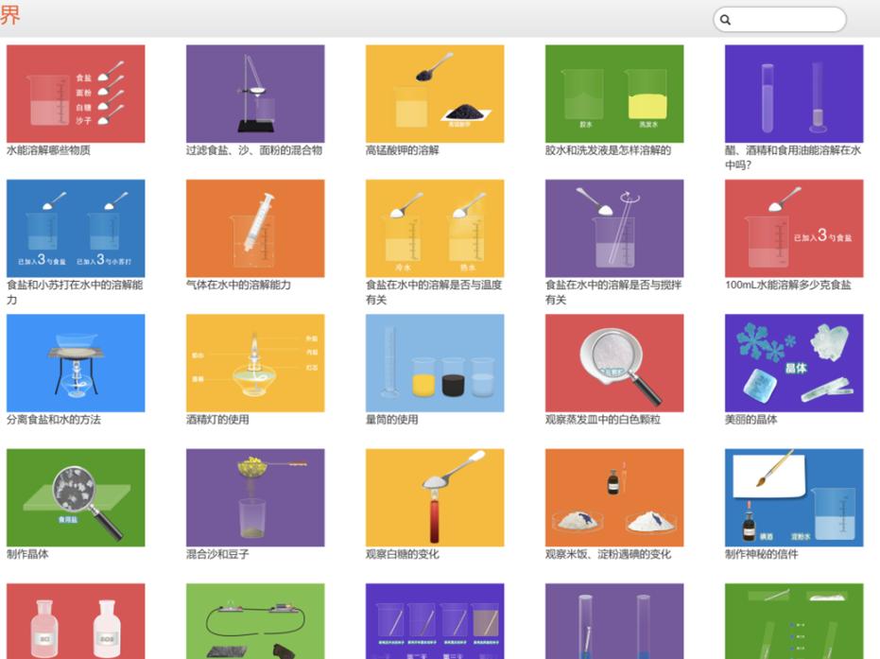
Task: Open the 酒精灯的使用 alcohol lamp thumbnail
Action: (x=255, y=363)
